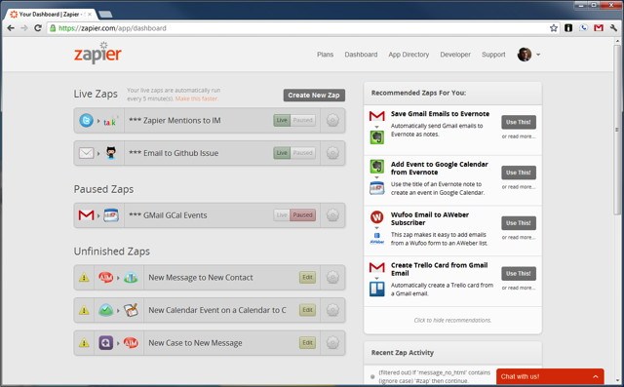Open gear settings for Email to Github Issue
This screenshot has height=387, width=624.
click(332, 153)
